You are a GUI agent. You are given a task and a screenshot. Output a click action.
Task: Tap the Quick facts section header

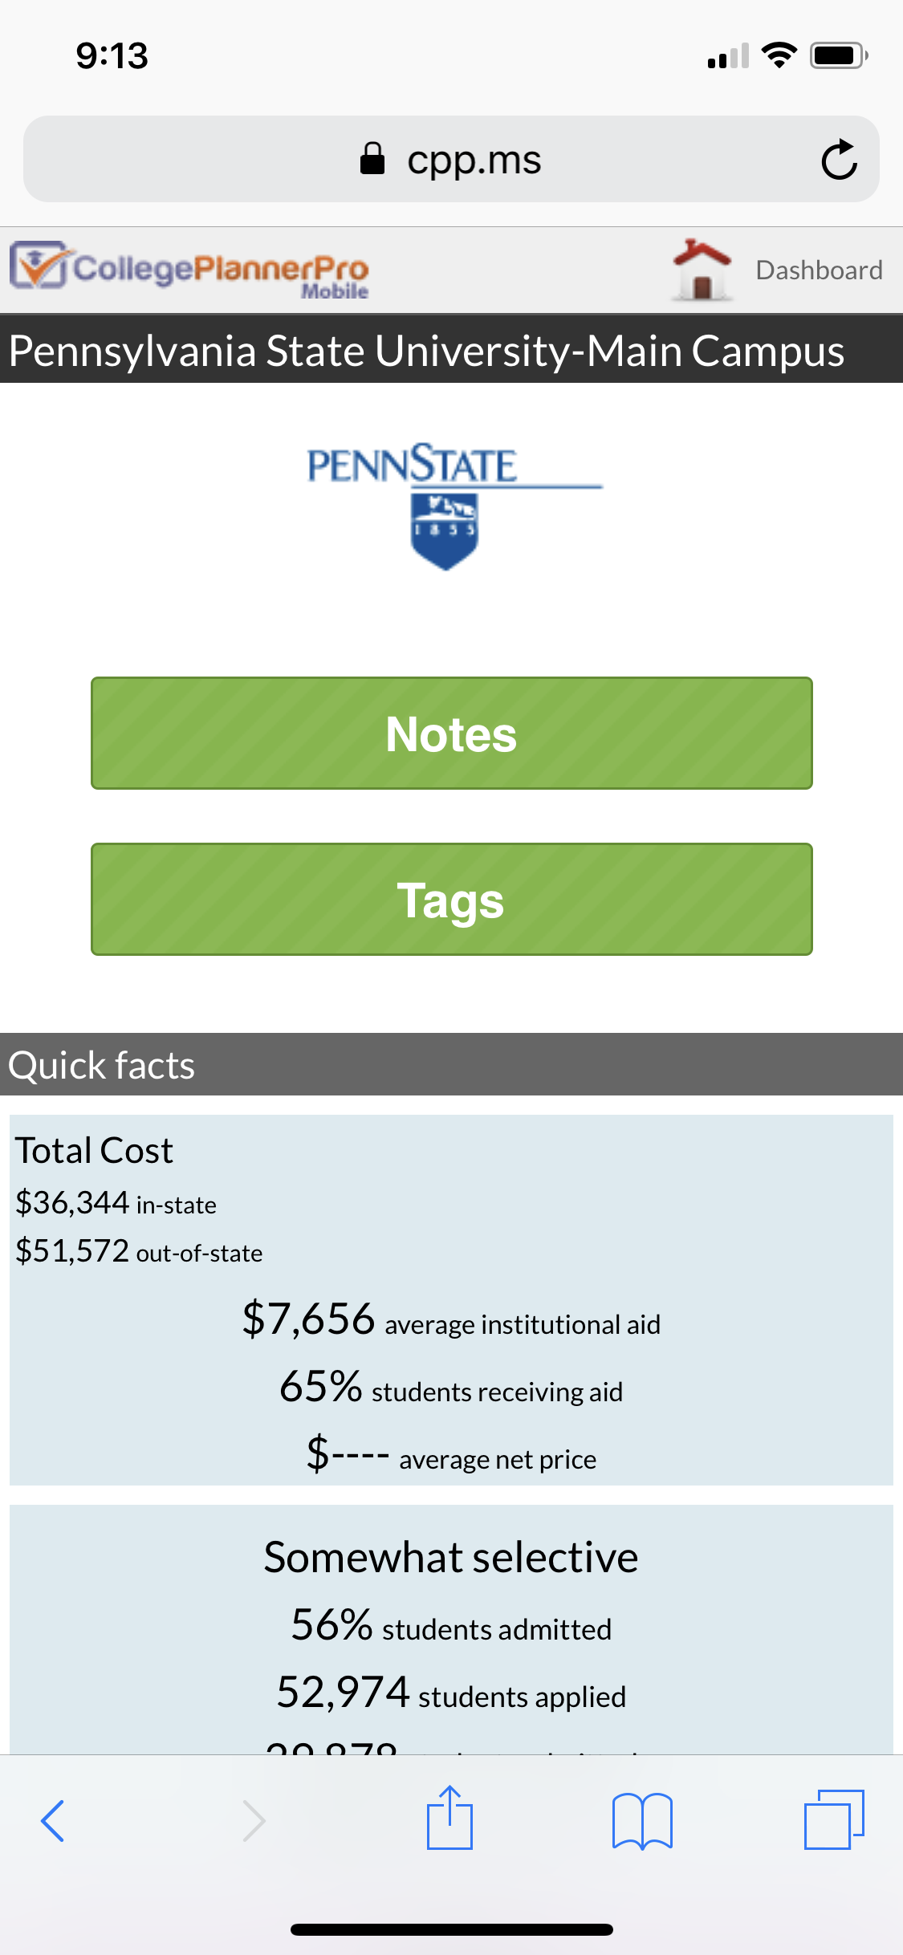click(451, 1064)
